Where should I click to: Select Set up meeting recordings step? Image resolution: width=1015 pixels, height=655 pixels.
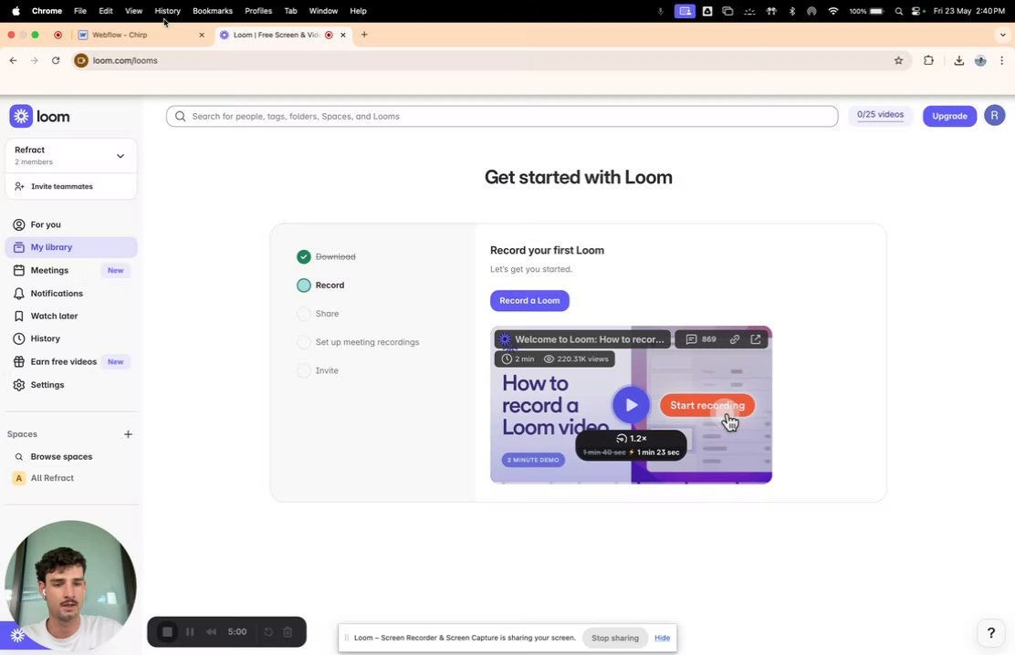(x=358, y=342)
